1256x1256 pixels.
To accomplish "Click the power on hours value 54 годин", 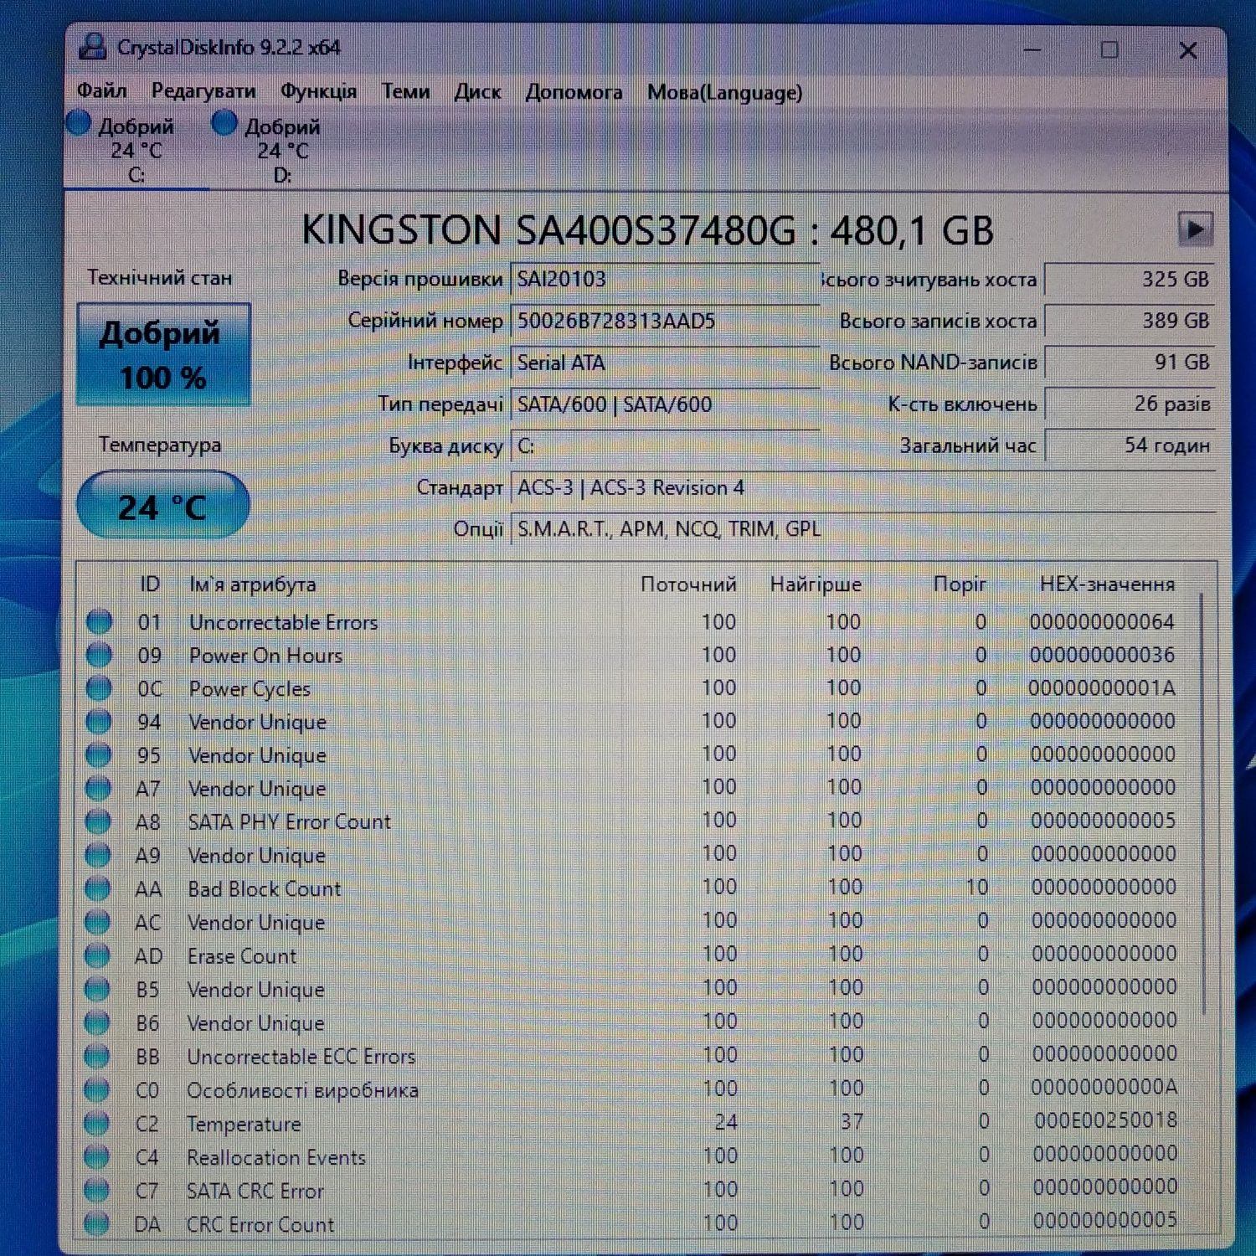I will click(1130, 445).
